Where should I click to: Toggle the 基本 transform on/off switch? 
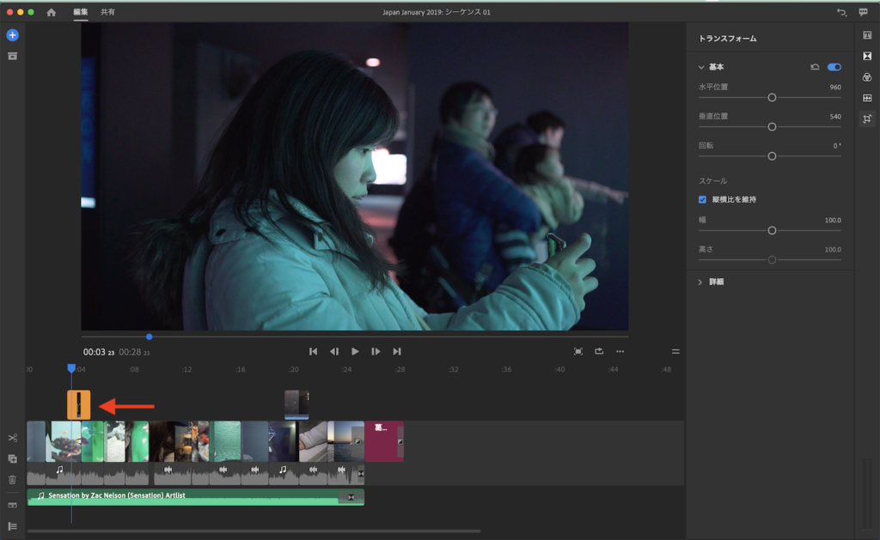pos(834,67)
